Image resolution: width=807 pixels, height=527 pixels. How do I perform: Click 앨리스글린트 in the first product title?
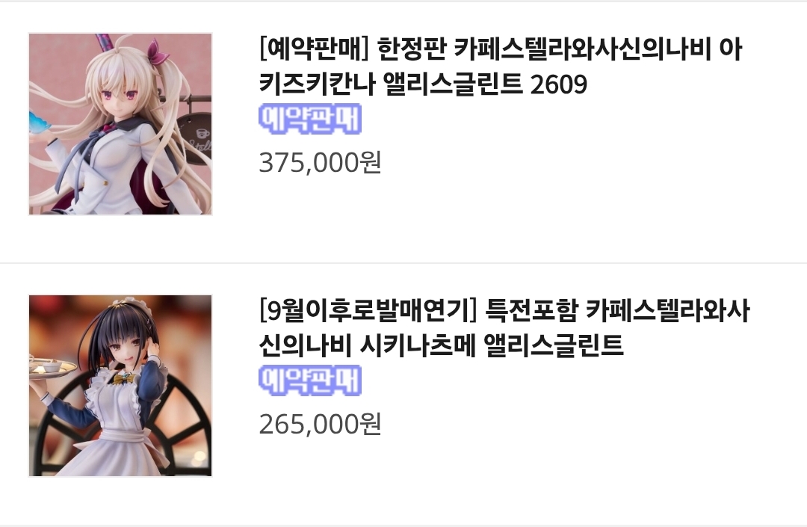click(x=453, y=84)
